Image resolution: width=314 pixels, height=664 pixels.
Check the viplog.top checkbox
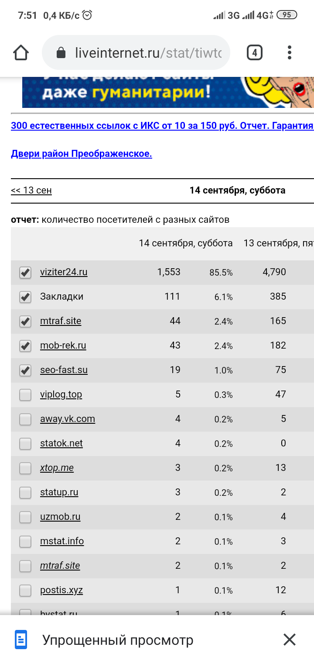(x=25, y=395)
